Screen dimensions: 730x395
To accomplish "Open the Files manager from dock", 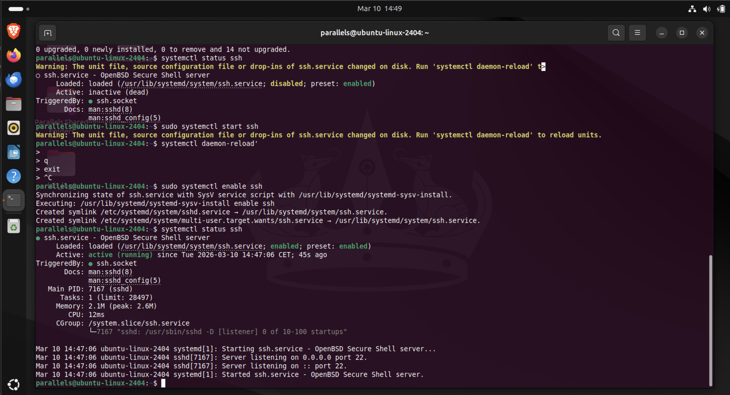I will click(14, 104).
